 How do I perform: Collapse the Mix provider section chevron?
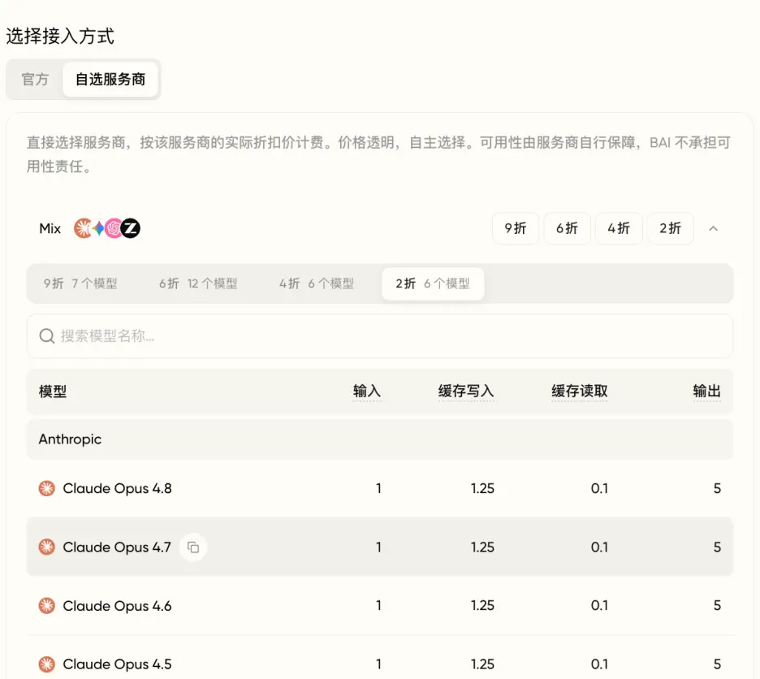coord(713,228)
